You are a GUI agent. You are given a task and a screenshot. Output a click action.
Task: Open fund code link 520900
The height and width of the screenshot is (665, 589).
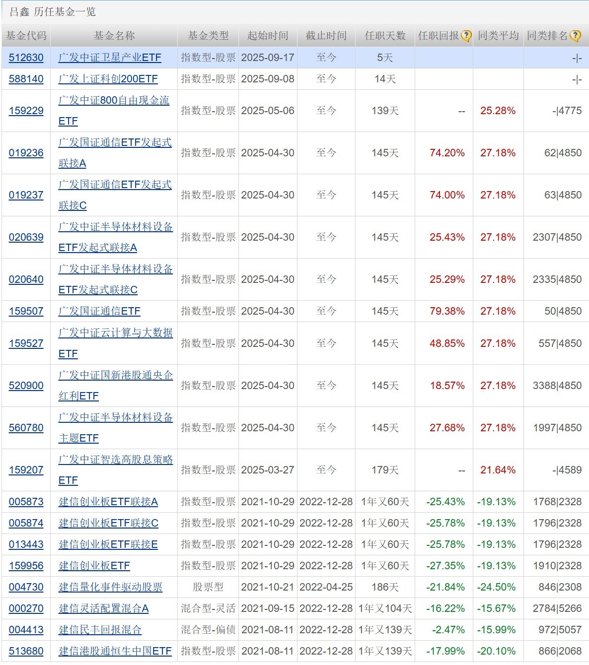click(x=26, y=386)
